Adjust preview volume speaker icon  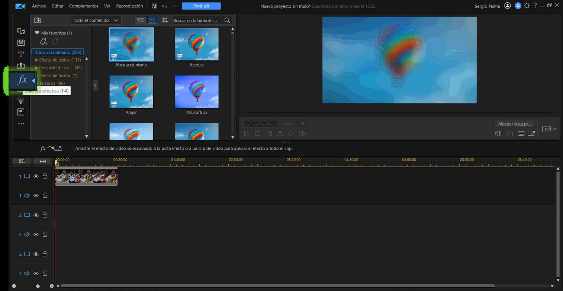pyautogui.click(x=498, y=133)
